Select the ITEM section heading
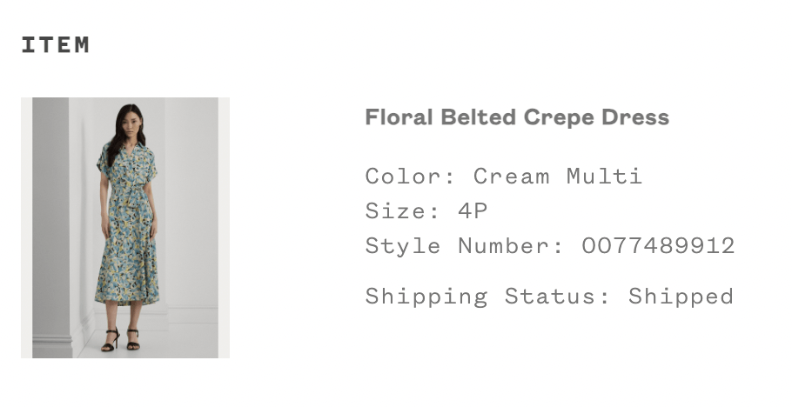The width and height of the screenshot is (792, 407). pos(56,45)
